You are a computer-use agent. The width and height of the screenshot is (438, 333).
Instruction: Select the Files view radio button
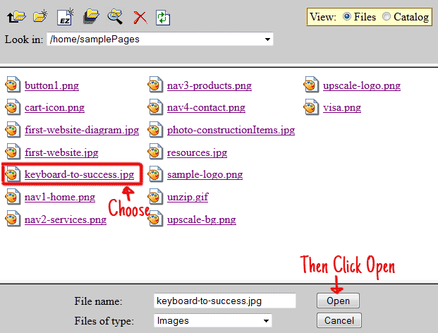click(x=346, y=16)
